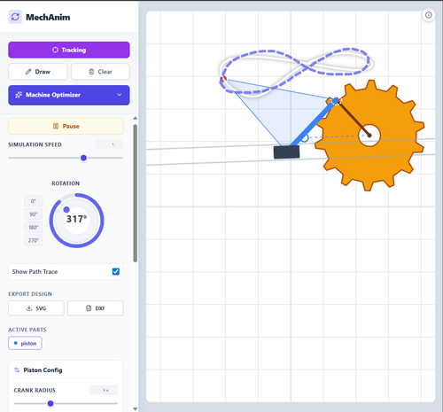
Task: Click the download icon on SVG
Action: [29, 308]
